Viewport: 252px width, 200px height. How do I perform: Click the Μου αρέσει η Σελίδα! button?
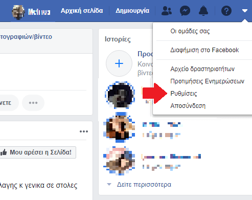click(37, 152)
